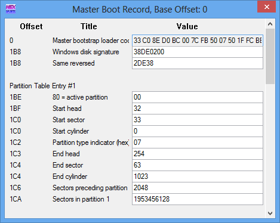Click the Title column header
280x223 pixels.
click(89, 26)
